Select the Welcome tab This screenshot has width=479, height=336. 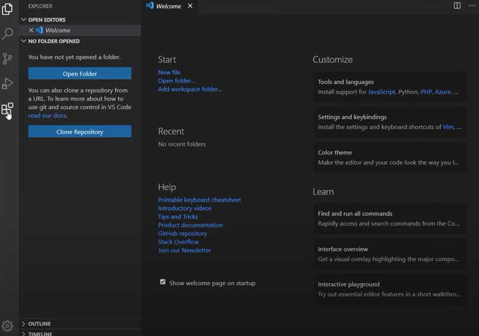[x=169, y=6]
